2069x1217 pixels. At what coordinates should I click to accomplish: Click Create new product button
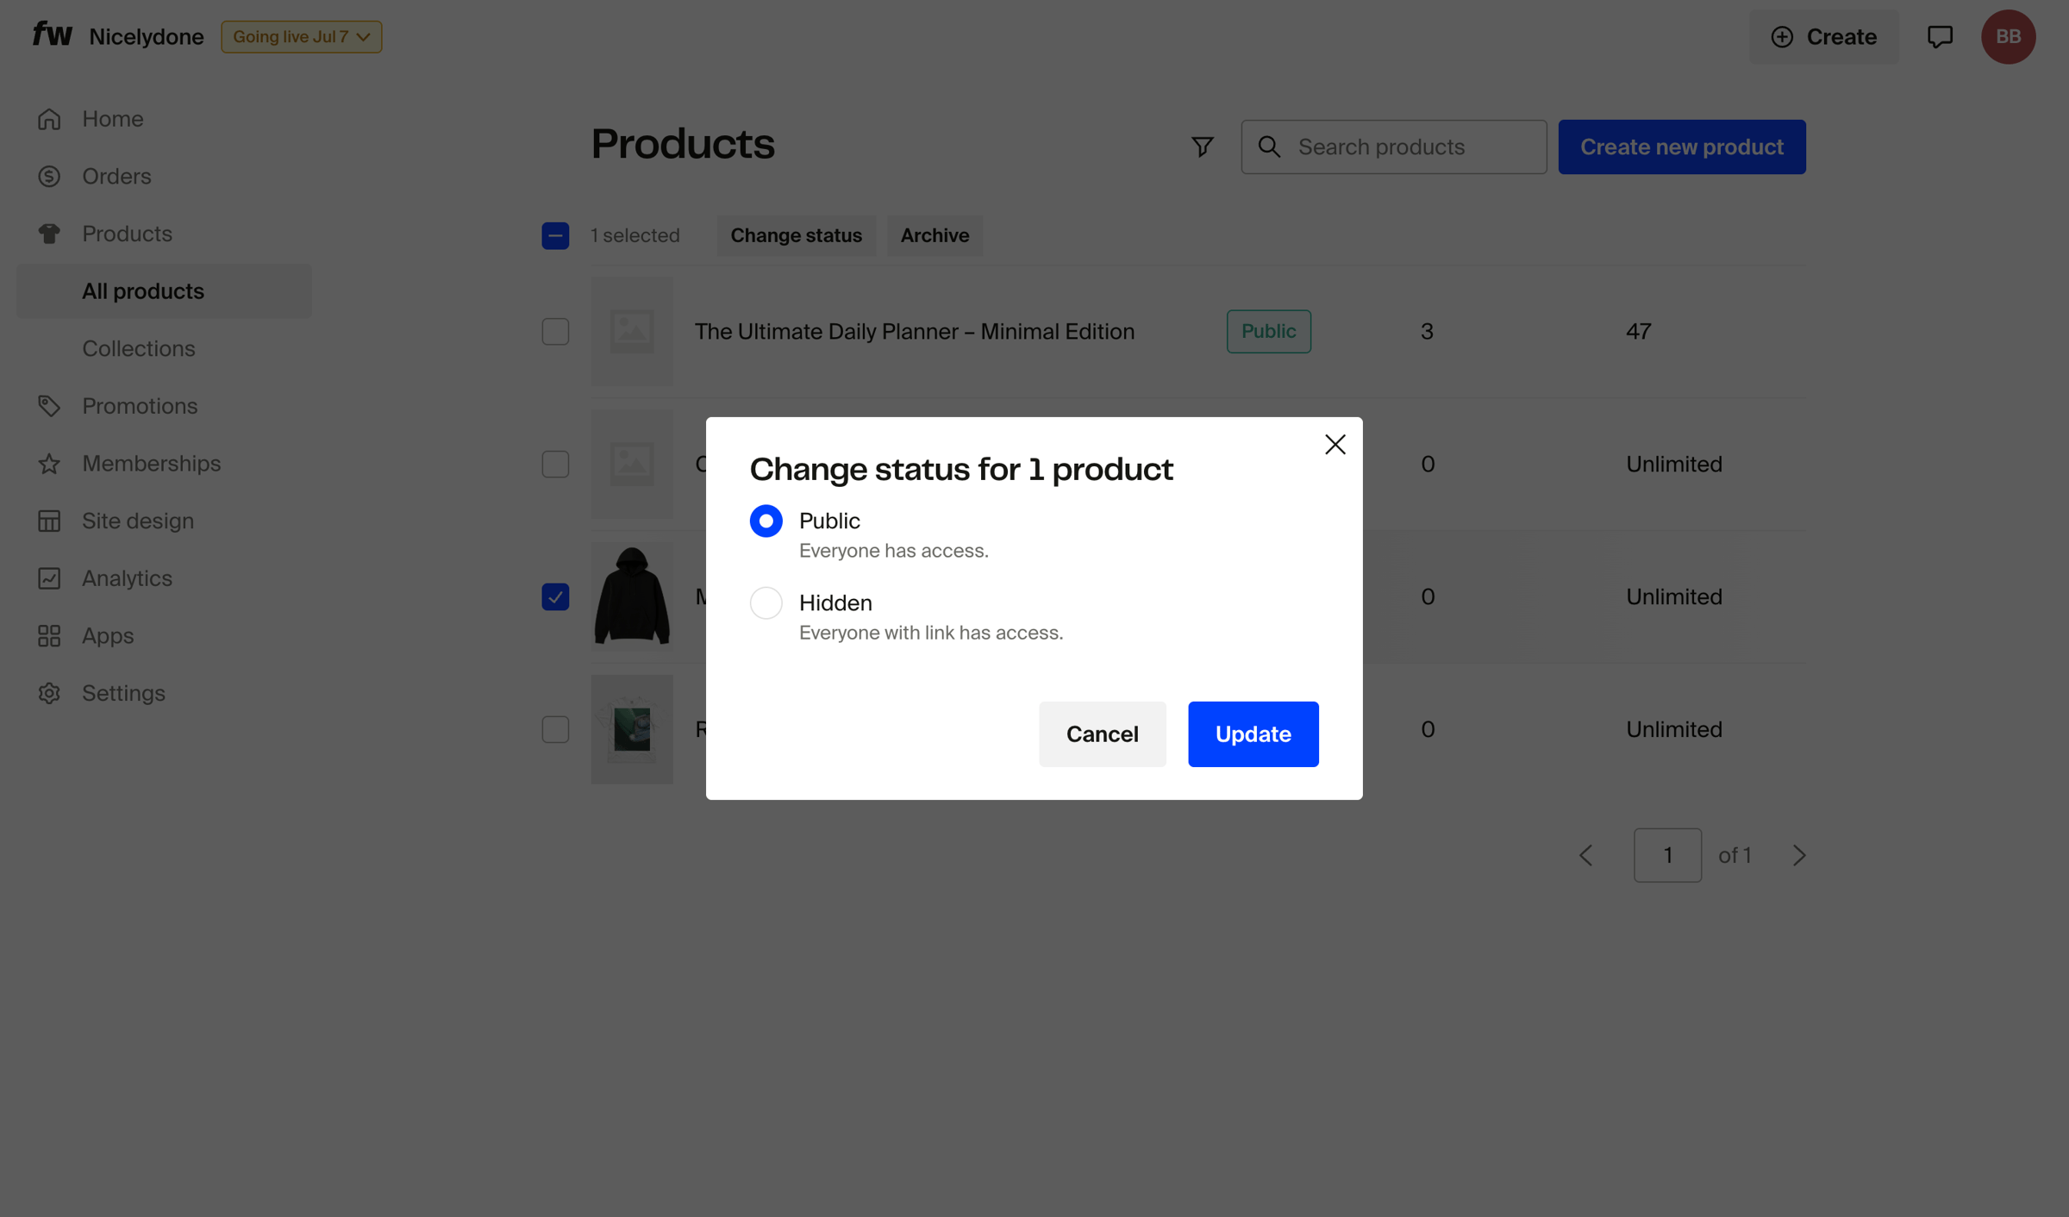coord(1681,147)
